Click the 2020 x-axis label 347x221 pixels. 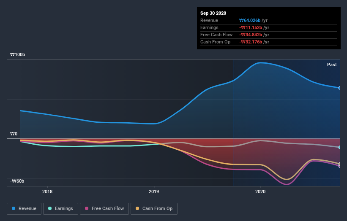[260, 191]
